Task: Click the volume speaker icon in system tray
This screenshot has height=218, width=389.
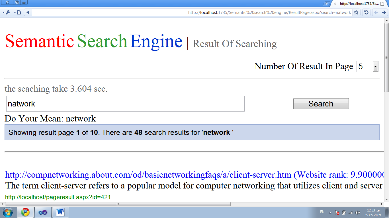Action: (x=358, y=212)
